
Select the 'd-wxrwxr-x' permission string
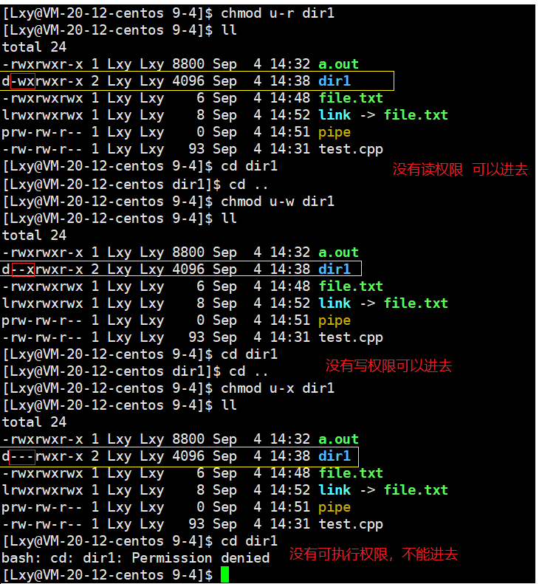[43, 81]
